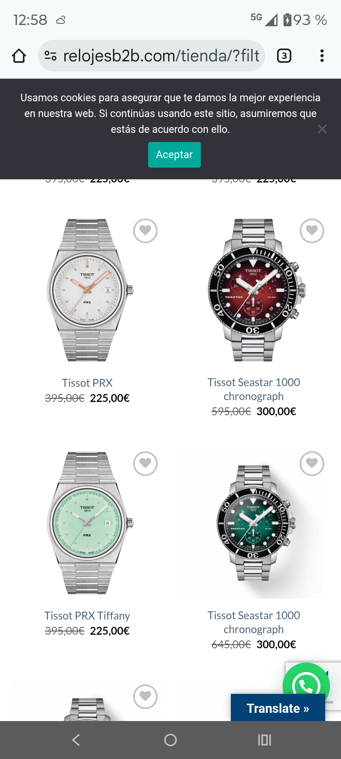Screen dimensions: 341x759
Task: Dismiss the cookie banner with X
Action: click(322, 129)
